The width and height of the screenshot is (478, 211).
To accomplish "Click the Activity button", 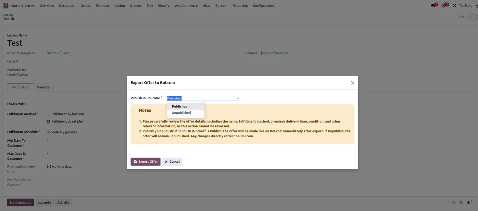I will pos(63,202).
